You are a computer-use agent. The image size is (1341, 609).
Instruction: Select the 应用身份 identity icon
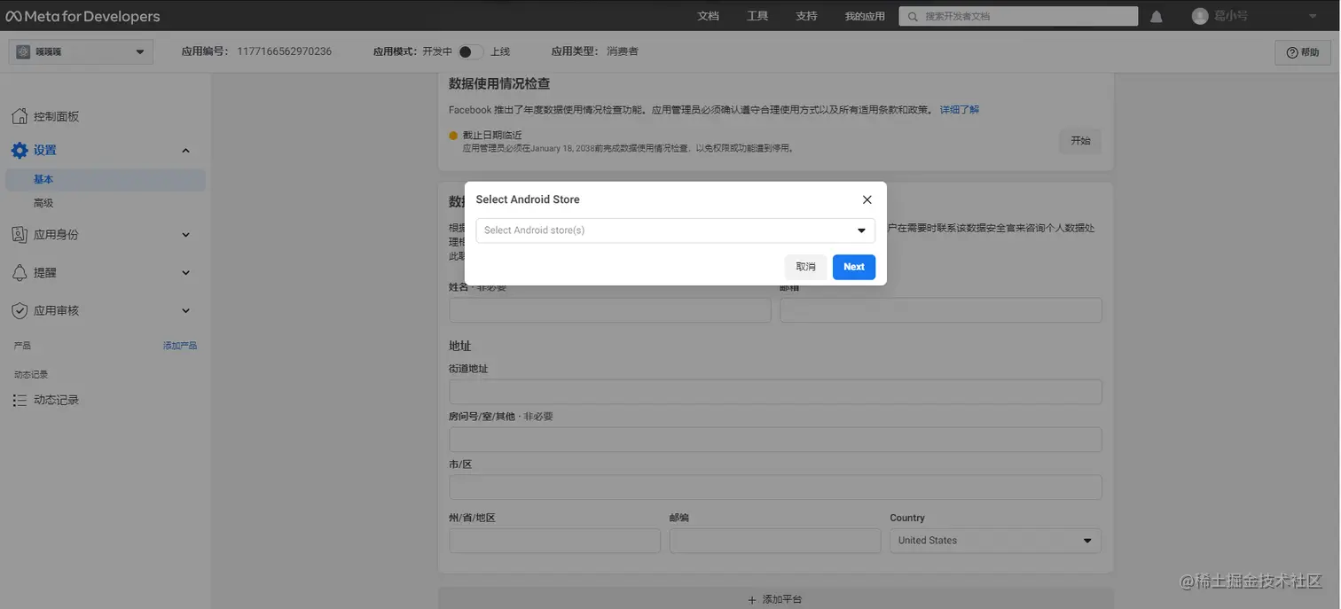pyautogui.click(x=20, y=234)
